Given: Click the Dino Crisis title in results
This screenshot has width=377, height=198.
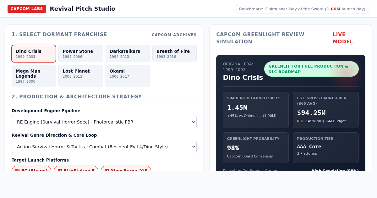Looking at the screenshot, I should 243,77.
